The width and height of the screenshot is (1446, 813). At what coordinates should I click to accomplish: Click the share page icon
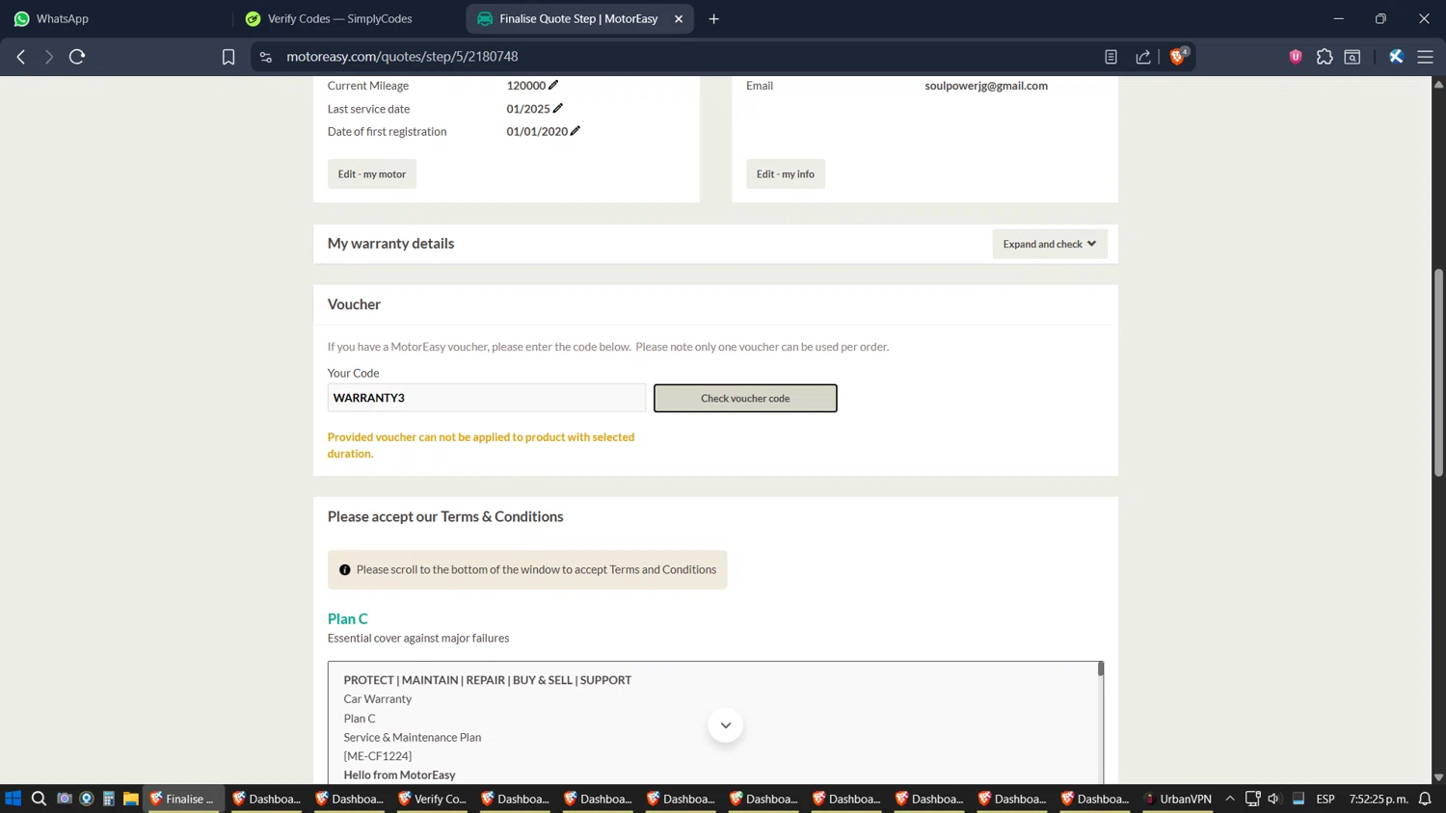pyautogui.click(x=1143, y=57)
